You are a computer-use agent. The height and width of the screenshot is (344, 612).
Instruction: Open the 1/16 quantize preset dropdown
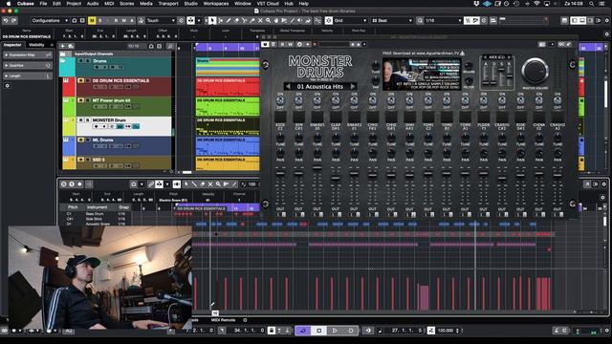(443, 20)
